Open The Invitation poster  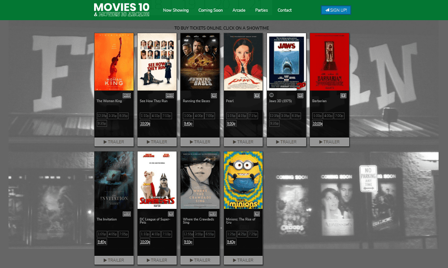tap(114, 180)
